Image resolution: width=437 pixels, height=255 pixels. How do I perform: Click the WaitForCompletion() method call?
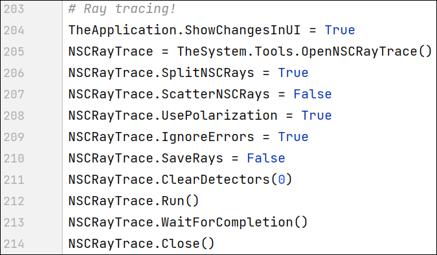234,223
